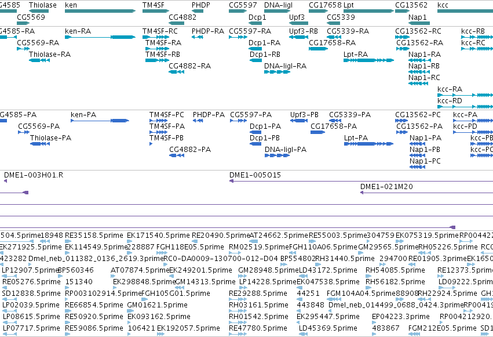
Task: Open the Thiolase-RA transcript label
Action: (x=50, y=54)
